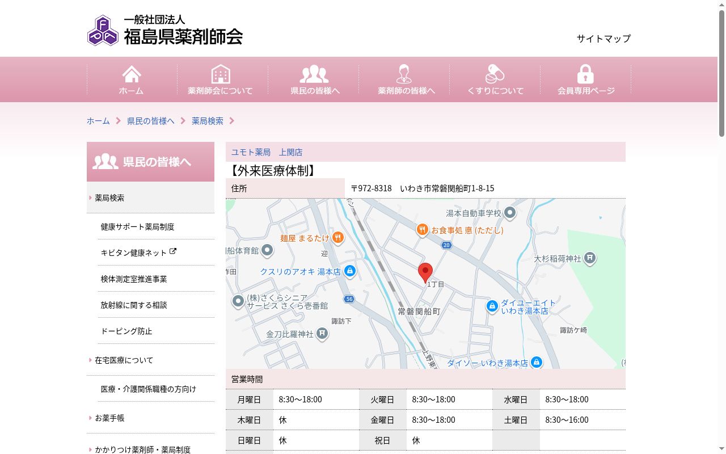
Task: Open 県民の皆様へ people icon in navigation
Action: (314, 74)
